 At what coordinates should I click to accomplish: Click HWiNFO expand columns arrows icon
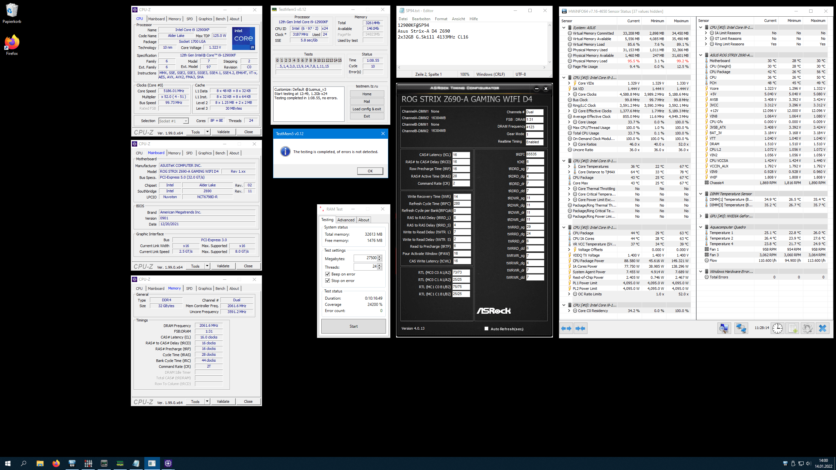tap(567, 328)
